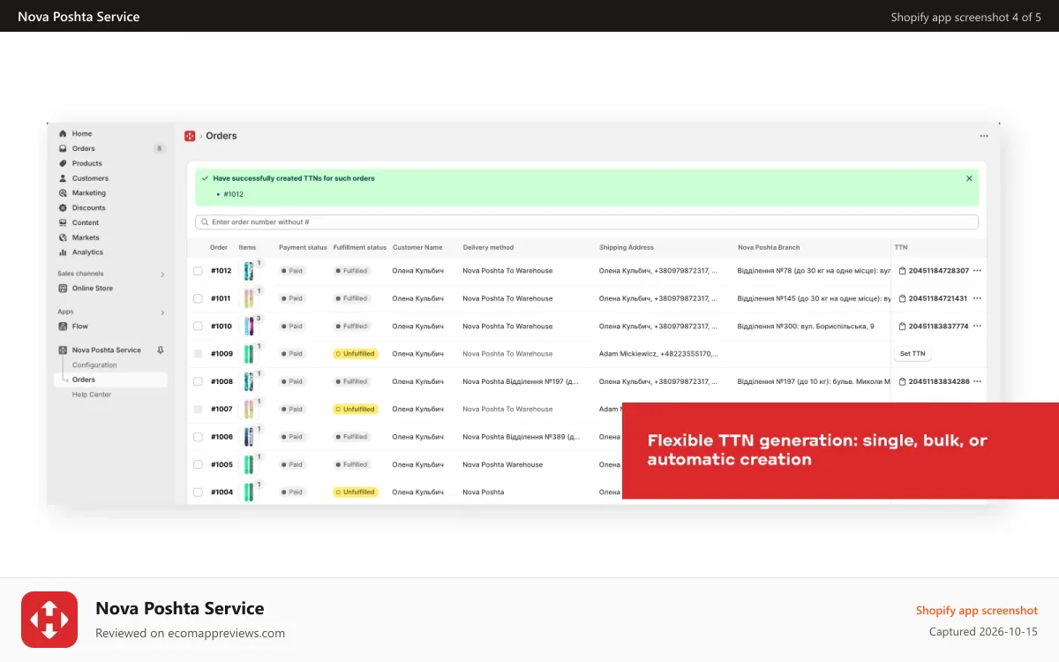Click order number #1005

(222, 464)
